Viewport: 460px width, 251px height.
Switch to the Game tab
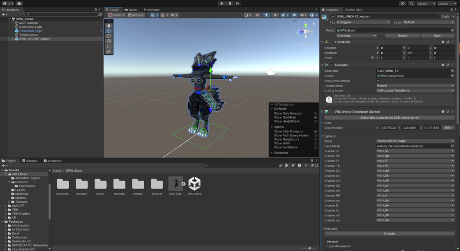click(x=130, y=10)
